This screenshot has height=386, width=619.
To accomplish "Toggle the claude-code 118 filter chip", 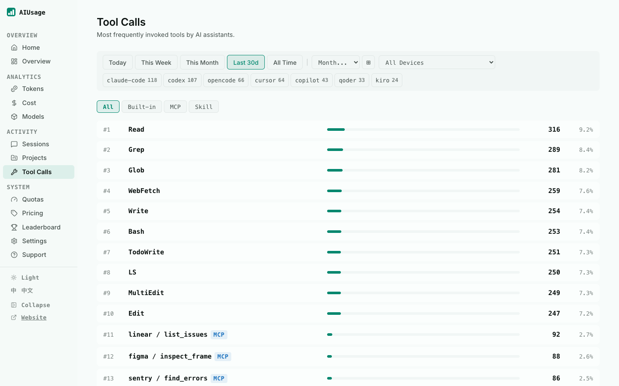I will click(132, 80).
